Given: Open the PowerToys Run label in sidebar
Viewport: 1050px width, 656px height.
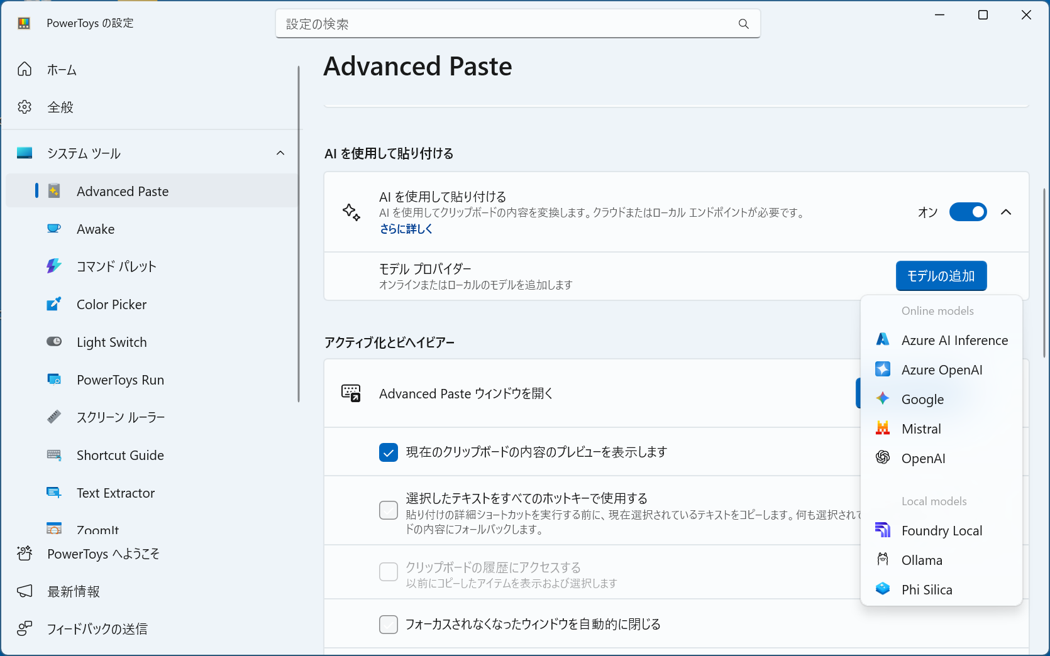Looking at the screenshot, I should 120,380.
